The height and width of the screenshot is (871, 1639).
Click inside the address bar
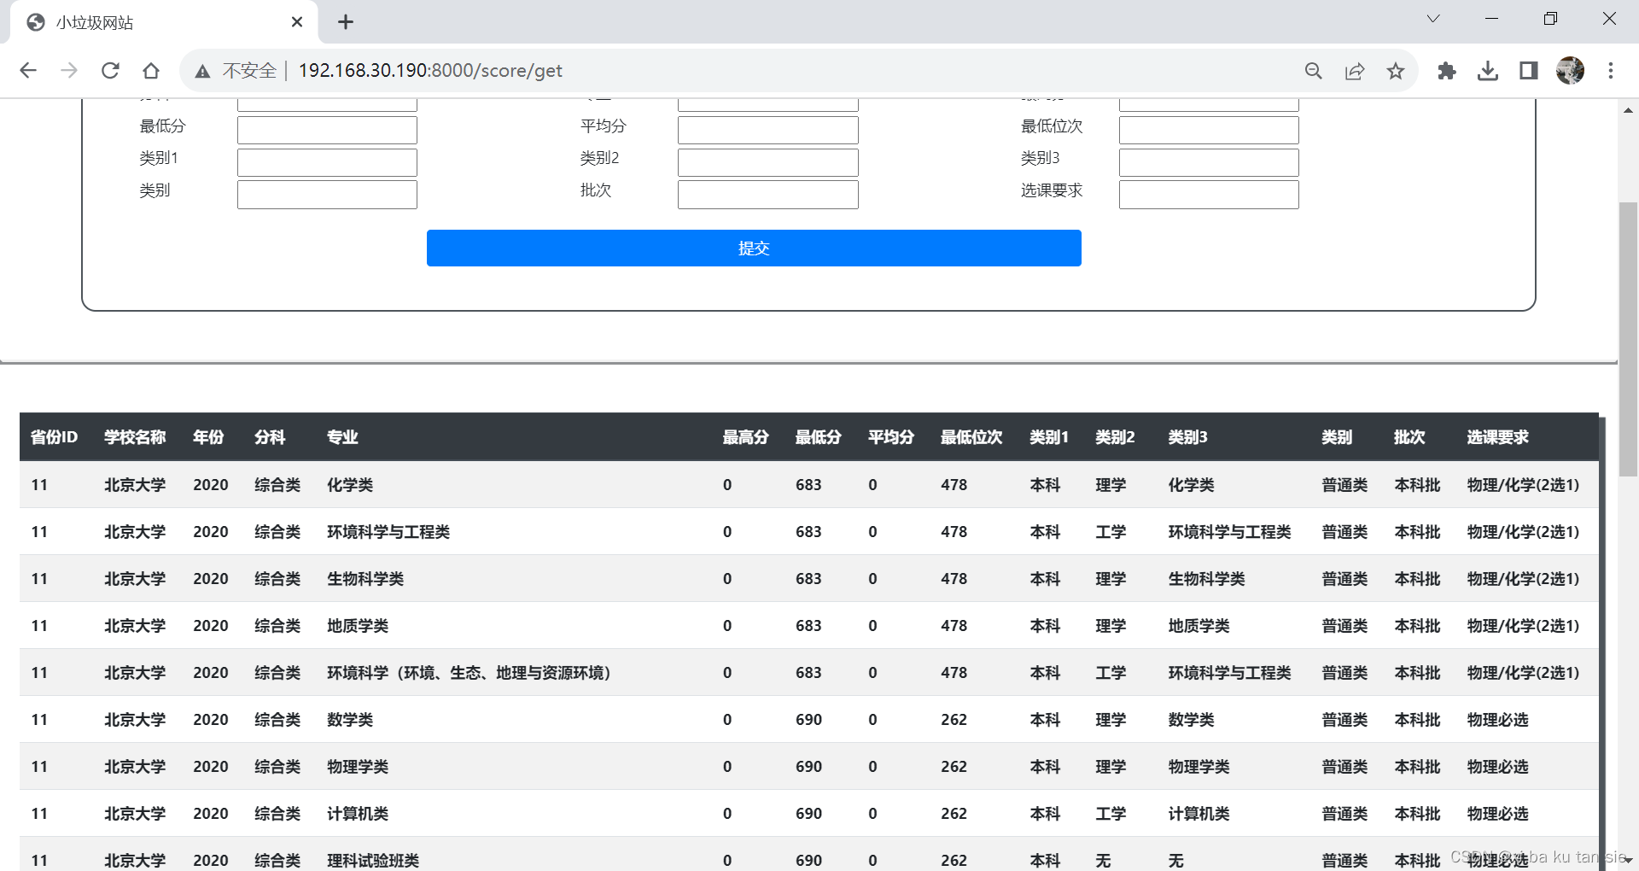pos(683,71)
